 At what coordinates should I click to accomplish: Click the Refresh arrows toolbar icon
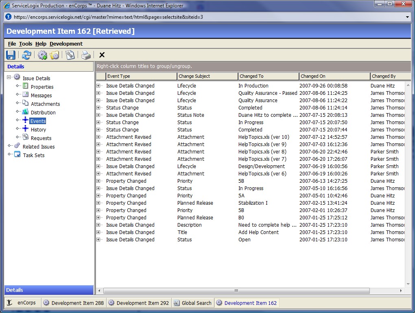[26, 55]
